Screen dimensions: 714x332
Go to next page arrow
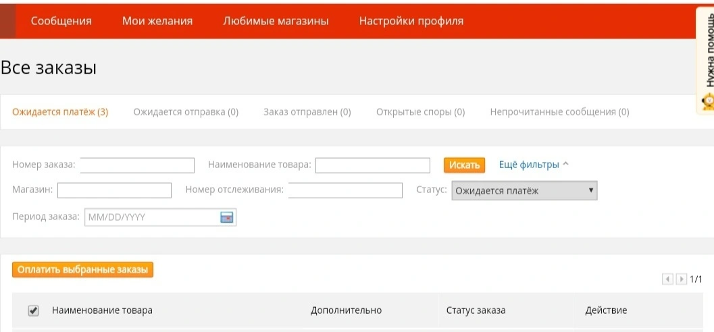coord(681,279)
